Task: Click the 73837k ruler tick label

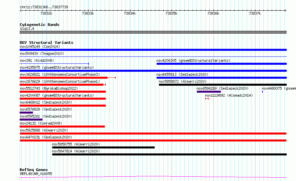Action: 255,13
